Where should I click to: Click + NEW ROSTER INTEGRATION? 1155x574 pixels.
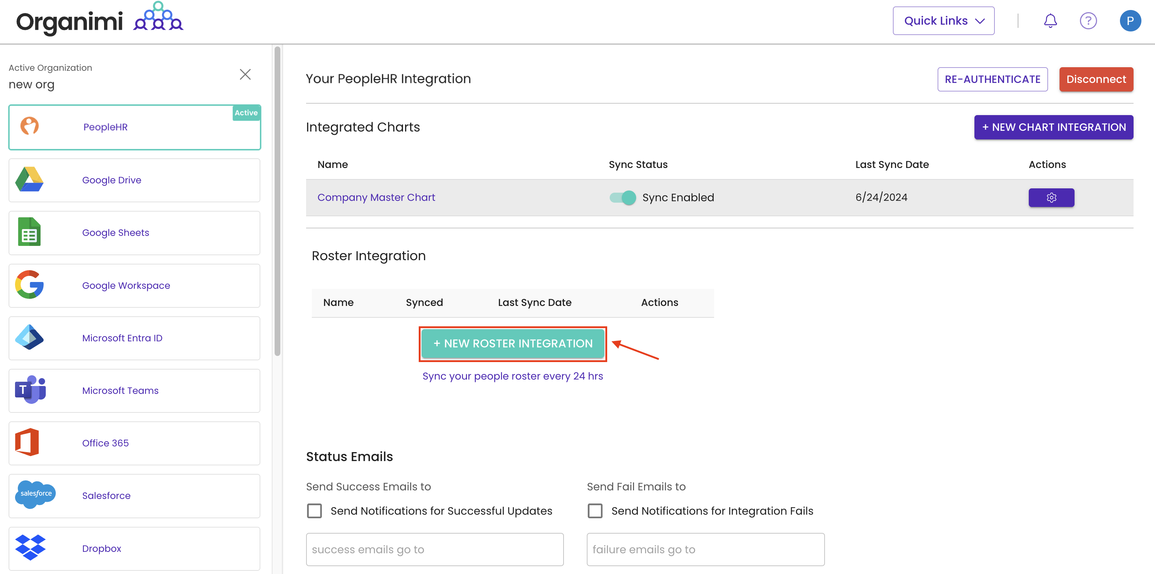[513, 344]
